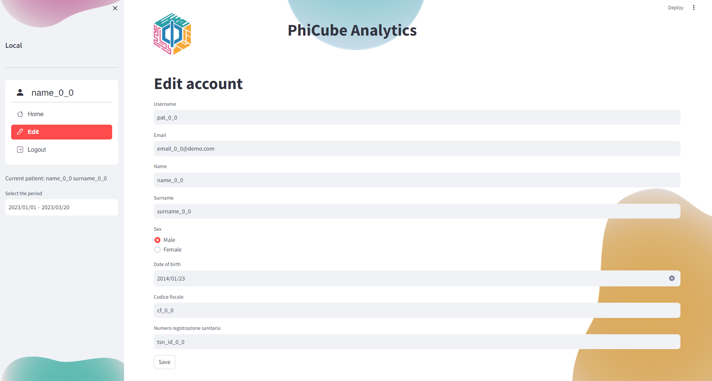
Task: Select the Female radio button
Action: 157,250
